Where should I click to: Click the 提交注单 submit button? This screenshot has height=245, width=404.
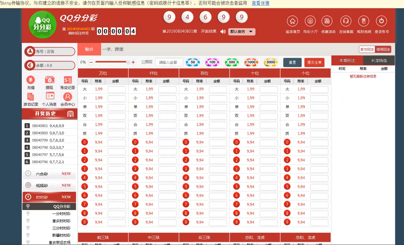[314, 63]
